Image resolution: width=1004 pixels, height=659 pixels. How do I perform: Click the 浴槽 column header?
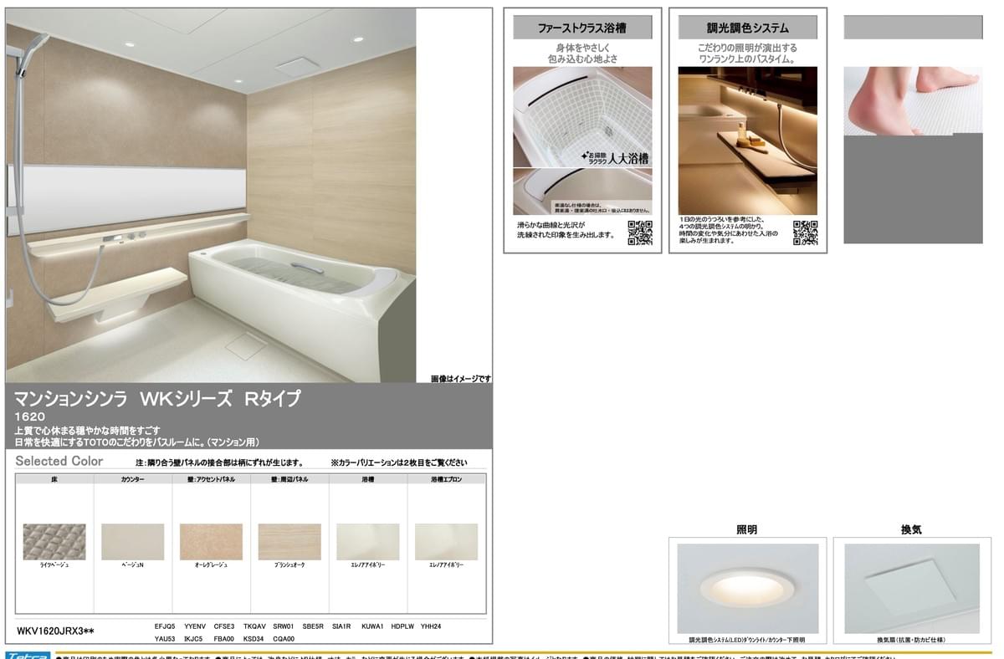(368, 480)
